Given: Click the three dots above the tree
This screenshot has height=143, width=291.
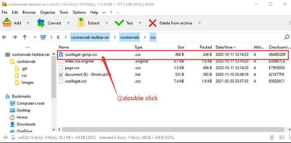Looking at the screenshot, I should pyautogui.click(x=28, y=47).
